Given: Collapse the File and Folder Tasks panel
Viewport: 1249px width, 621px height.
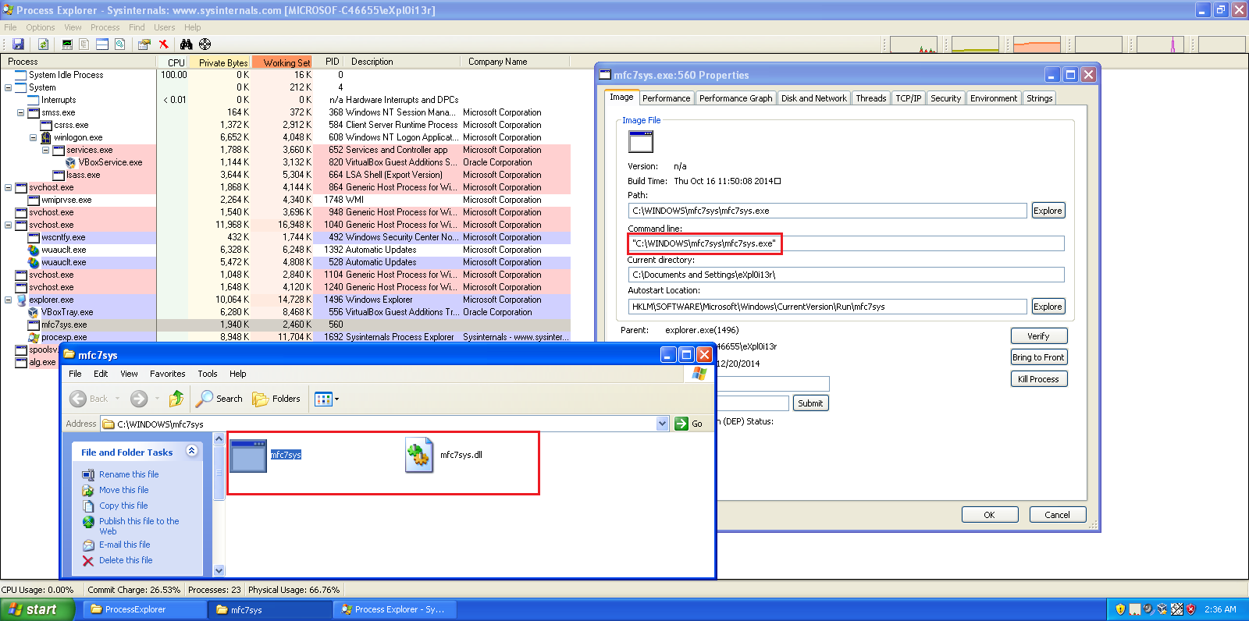Looking at the screenshot, I should [x=192, y=451].
